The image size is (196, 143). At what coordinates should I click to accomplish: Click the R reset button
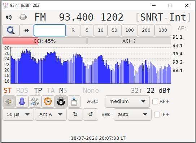pos(73,30)
